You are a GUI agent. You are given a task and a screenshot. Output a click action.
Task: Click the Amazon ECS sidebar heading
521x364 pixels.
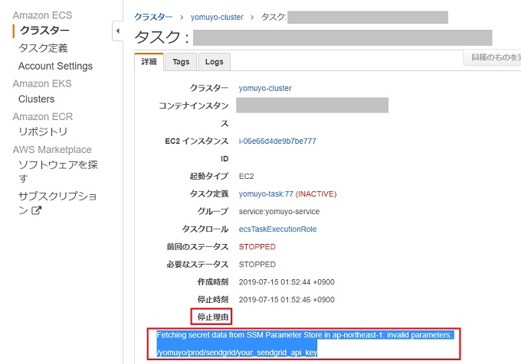(x=43, y=15)
